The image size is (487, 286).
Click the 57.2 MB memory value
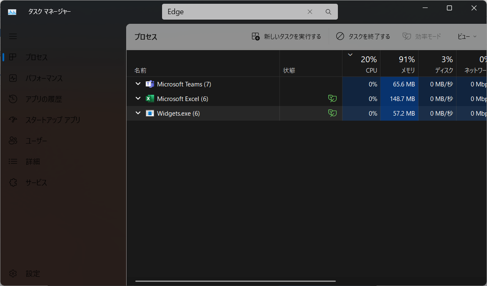404,113
